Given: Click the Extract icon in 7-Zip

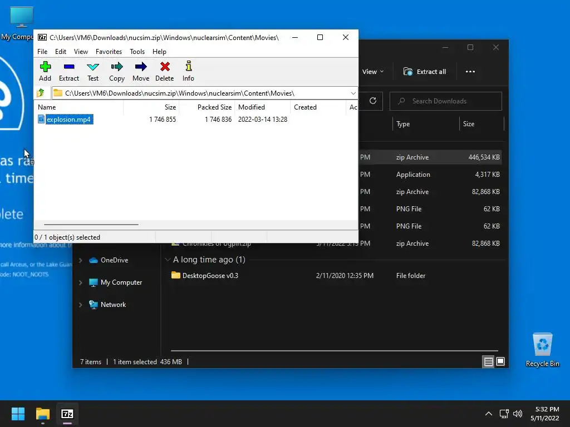Looking at the screenshot, I should click(68, 71).
